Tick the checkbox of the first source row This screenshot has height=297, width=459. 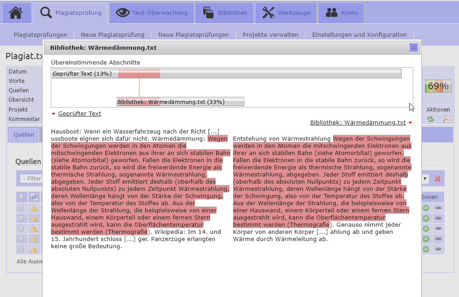[21, 208]
